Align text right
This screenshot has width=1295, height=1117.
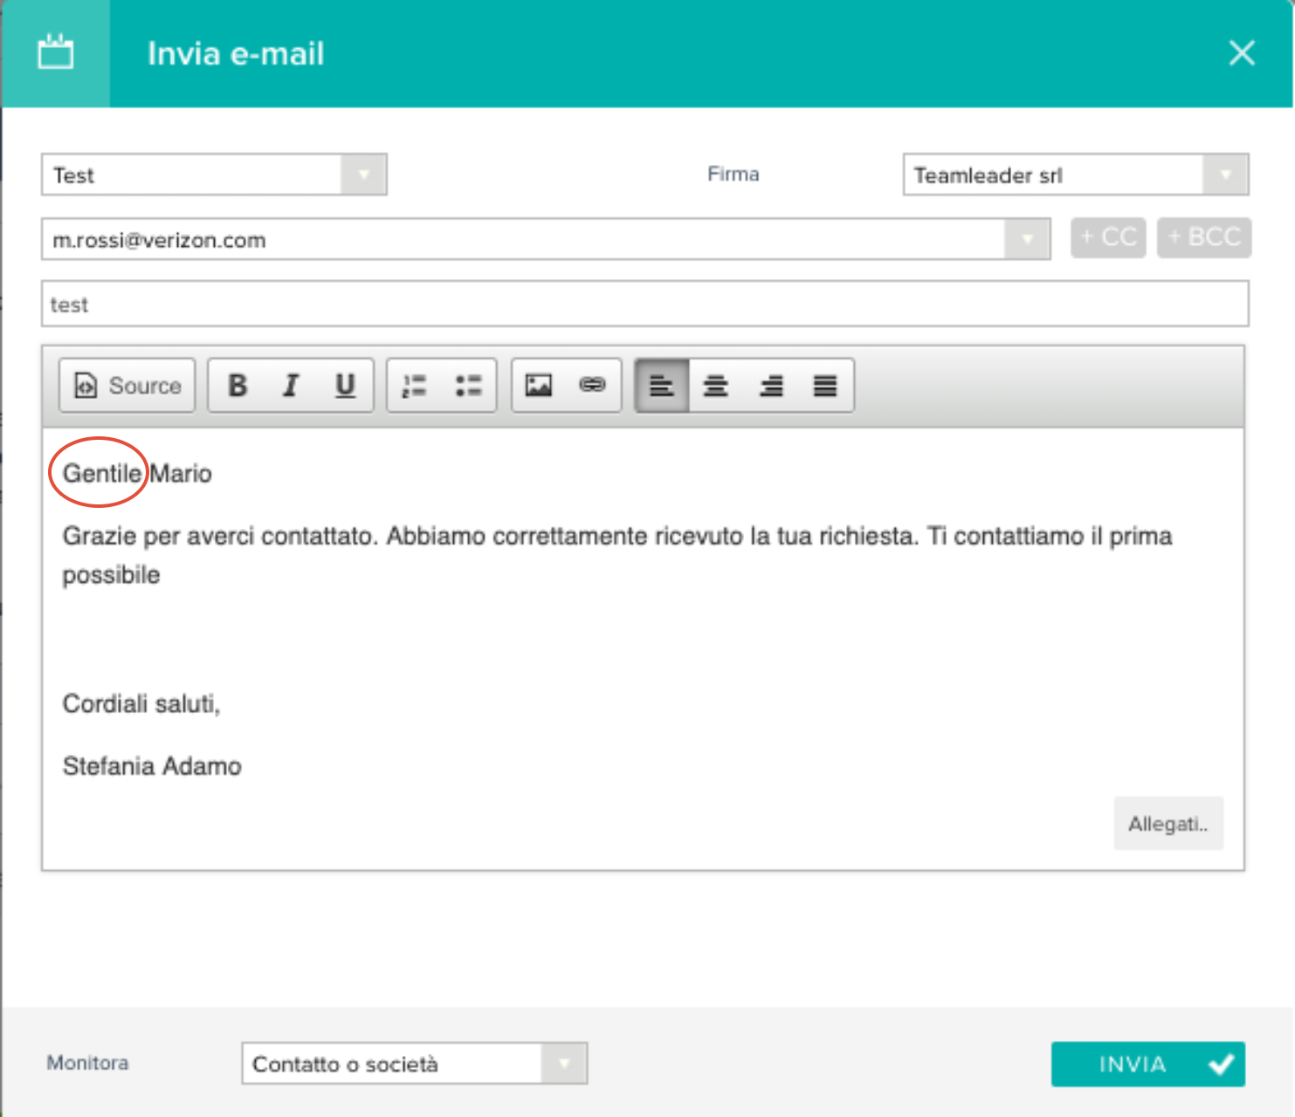click(771, 385)
